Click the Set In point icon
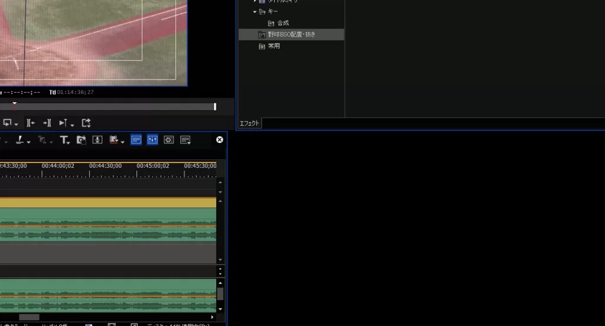 tap(31, 123)
